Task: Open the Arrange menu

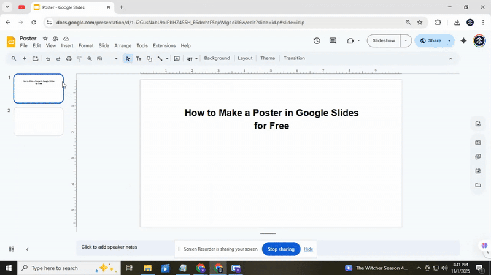Action: click(123, 46)
